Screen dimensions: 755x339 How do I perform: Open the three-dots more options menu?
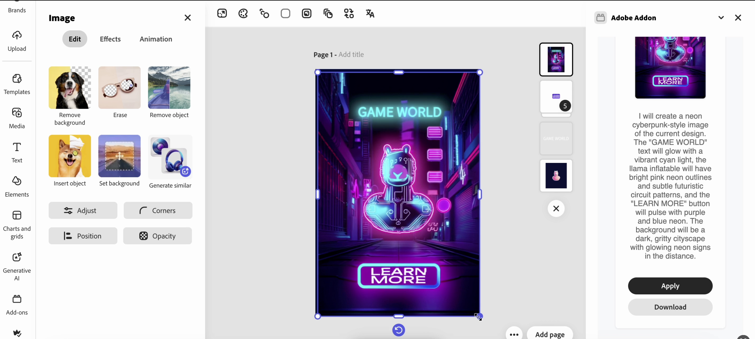[514, 334]
